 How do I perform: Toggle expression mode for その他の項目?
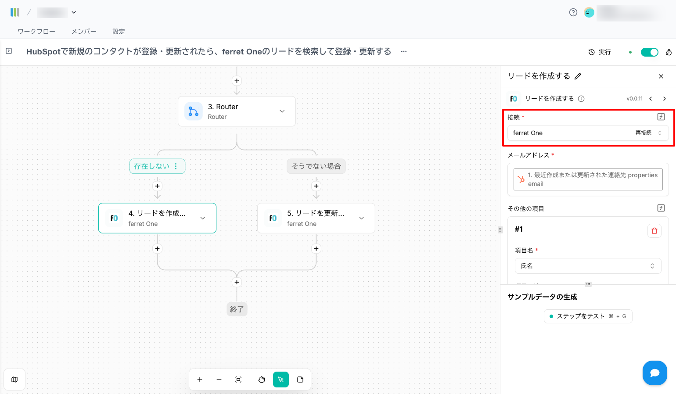[661, 208]
